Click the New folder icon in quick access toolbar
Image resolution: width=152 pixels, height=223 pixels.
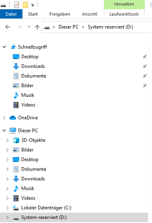pos(25,5)
